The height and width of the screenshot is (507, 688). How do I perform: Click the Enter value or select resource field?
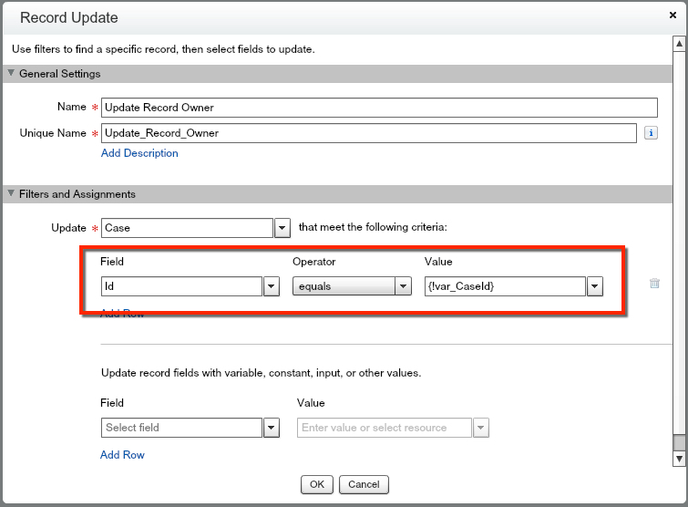click(x=384, y=428)
